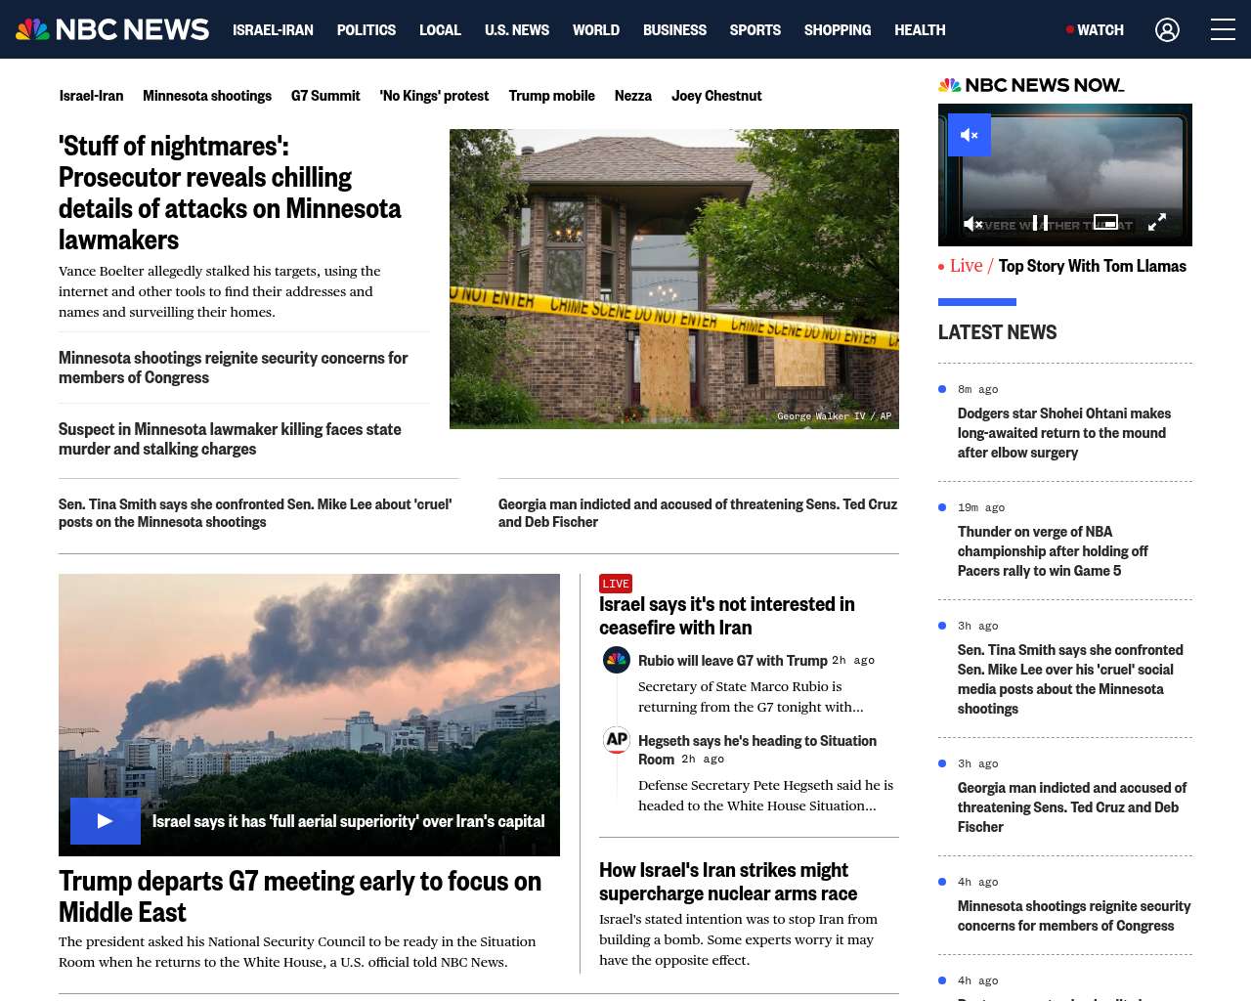Open sidebar Georgia man indicted latest news item

1072,807
